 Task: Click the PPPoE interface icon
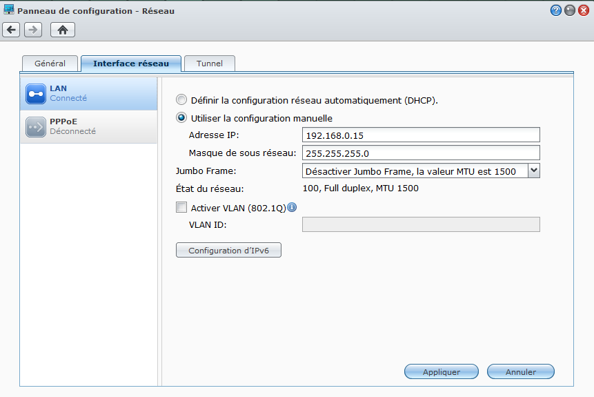point(36,126)
